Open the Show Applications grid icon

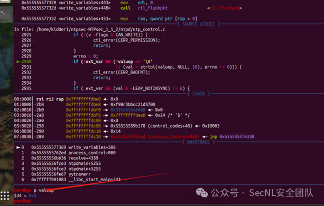(5, 195)
